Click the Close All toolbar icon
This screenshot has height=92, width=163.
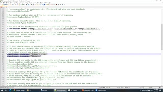pyautogui.click(x=11, y=5)
